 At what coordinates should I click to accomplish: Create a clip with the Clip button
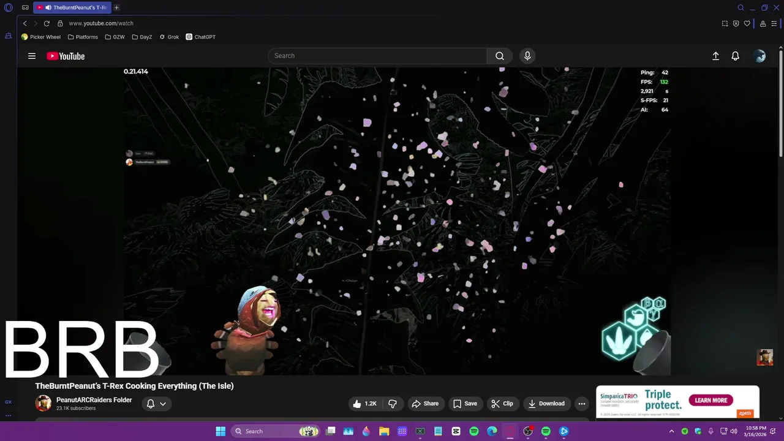(502, 404)
